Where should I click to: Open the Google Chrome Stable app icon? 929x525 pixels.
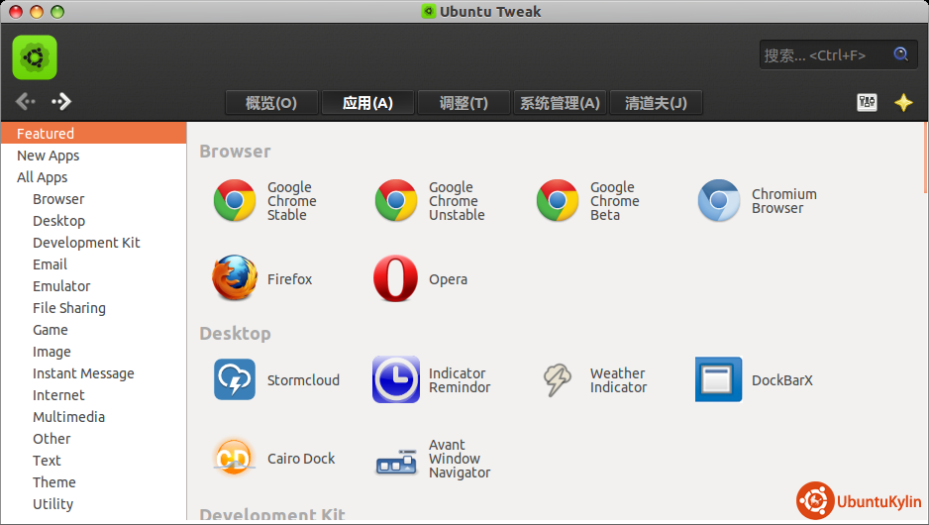pos(235,201)
